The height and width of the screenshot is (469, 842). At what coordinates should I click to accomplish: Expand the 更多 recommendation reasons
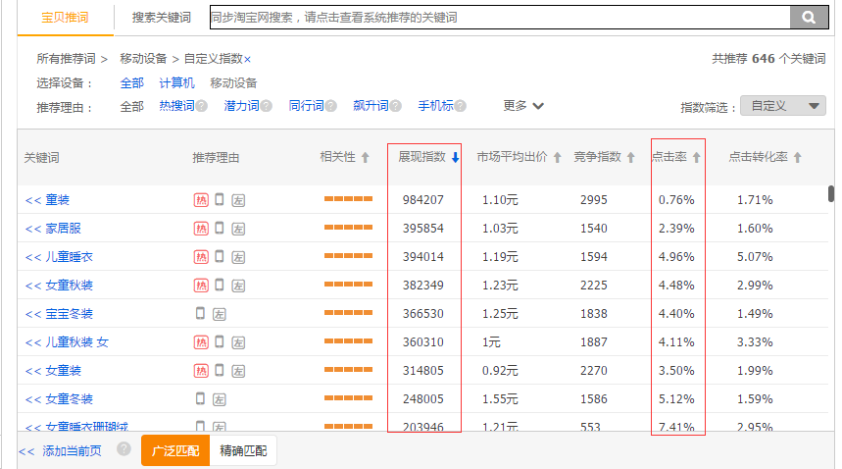point(523,106)
